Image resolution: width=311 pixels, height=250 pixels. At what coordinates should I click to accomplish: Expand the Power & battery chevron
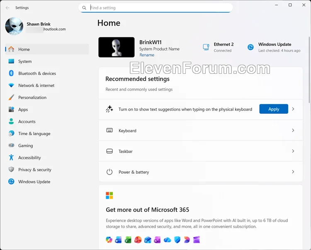[x=293, y=172]
